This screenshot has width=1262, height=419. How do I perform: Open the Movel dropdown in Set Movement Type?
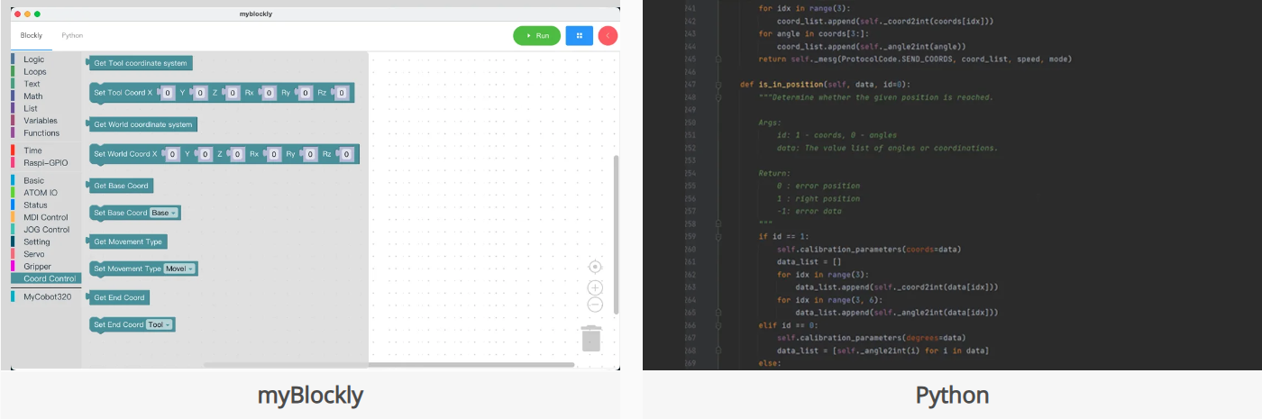pyautogui.click(x=179, y=269)
